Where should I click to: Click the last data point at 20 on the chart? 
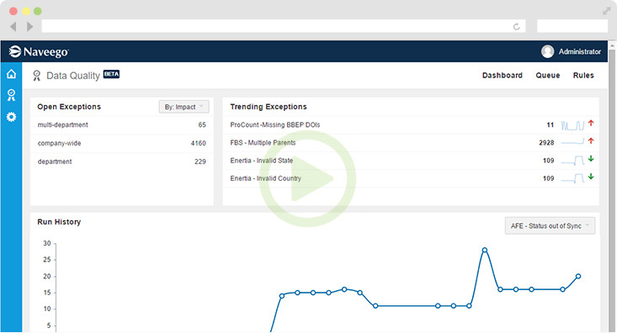(x=578, y=276)
